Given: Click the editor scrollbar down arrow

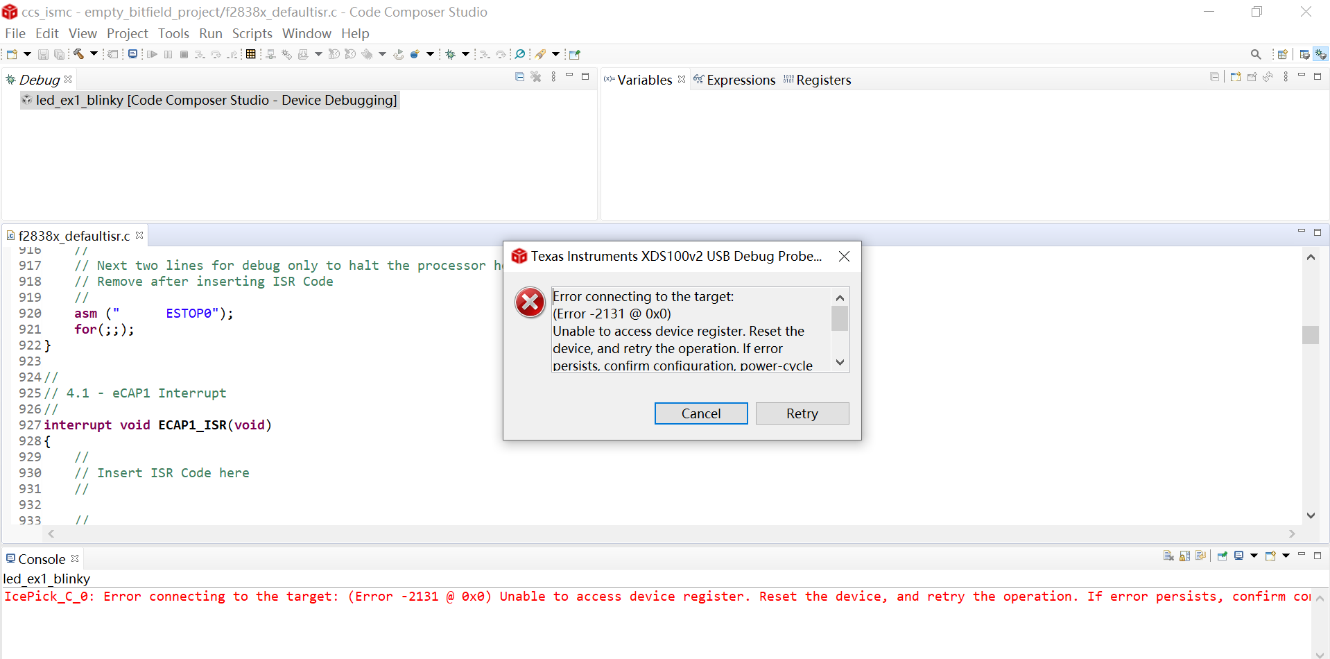Looking at the screenshot, I should pos(1311,515).
